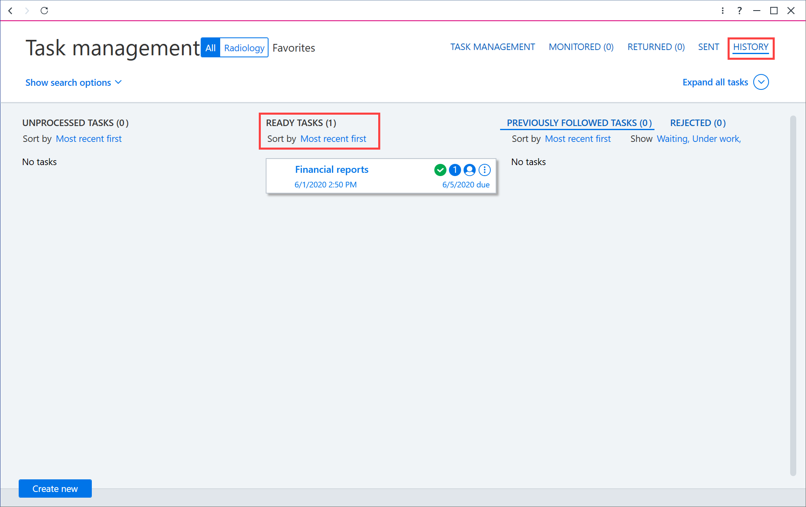Select the All filter toggle

point(210,48)
